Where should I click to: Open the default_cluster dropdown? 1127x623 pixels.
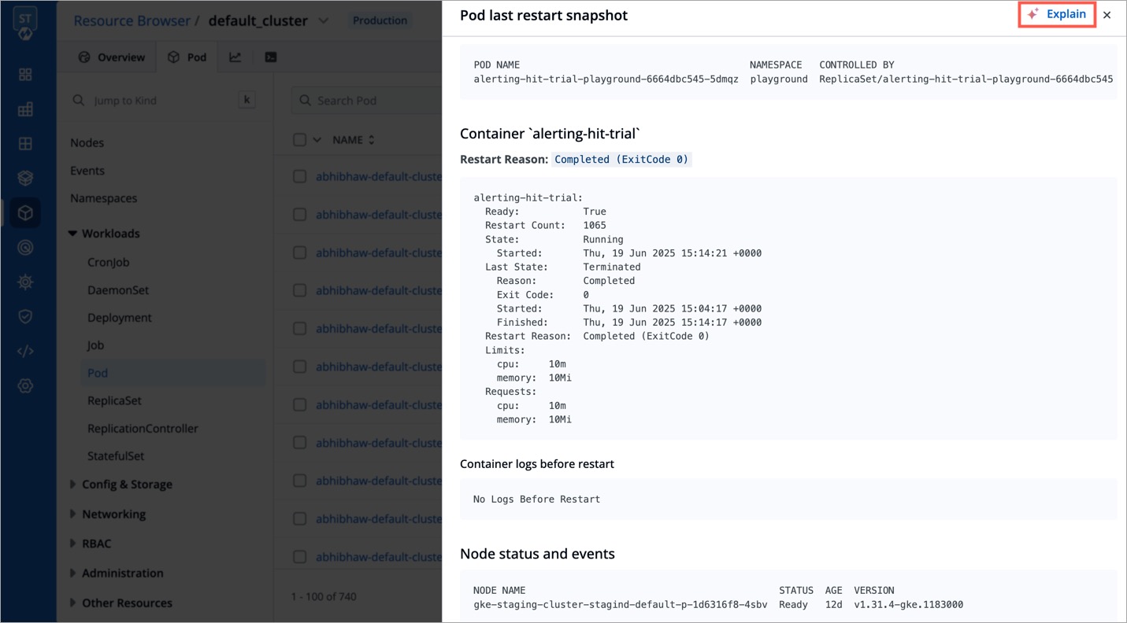(323, 20)
